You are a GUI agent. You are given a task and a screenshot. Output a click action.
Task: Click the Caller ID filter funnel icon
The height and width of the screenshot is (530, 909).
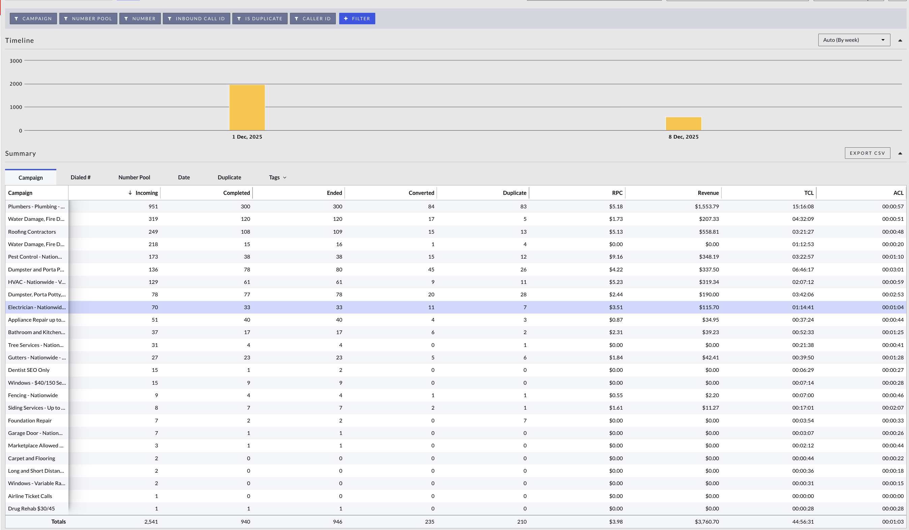point(296,19)
